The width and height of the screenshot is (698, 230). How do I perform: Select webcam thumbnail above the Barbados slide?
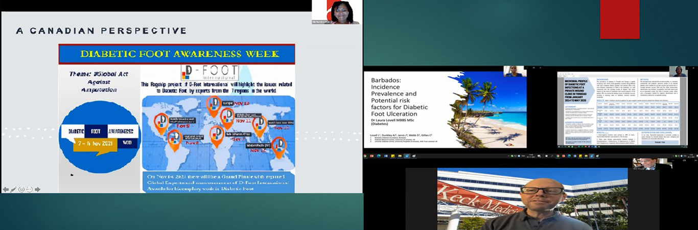(515, 71)
